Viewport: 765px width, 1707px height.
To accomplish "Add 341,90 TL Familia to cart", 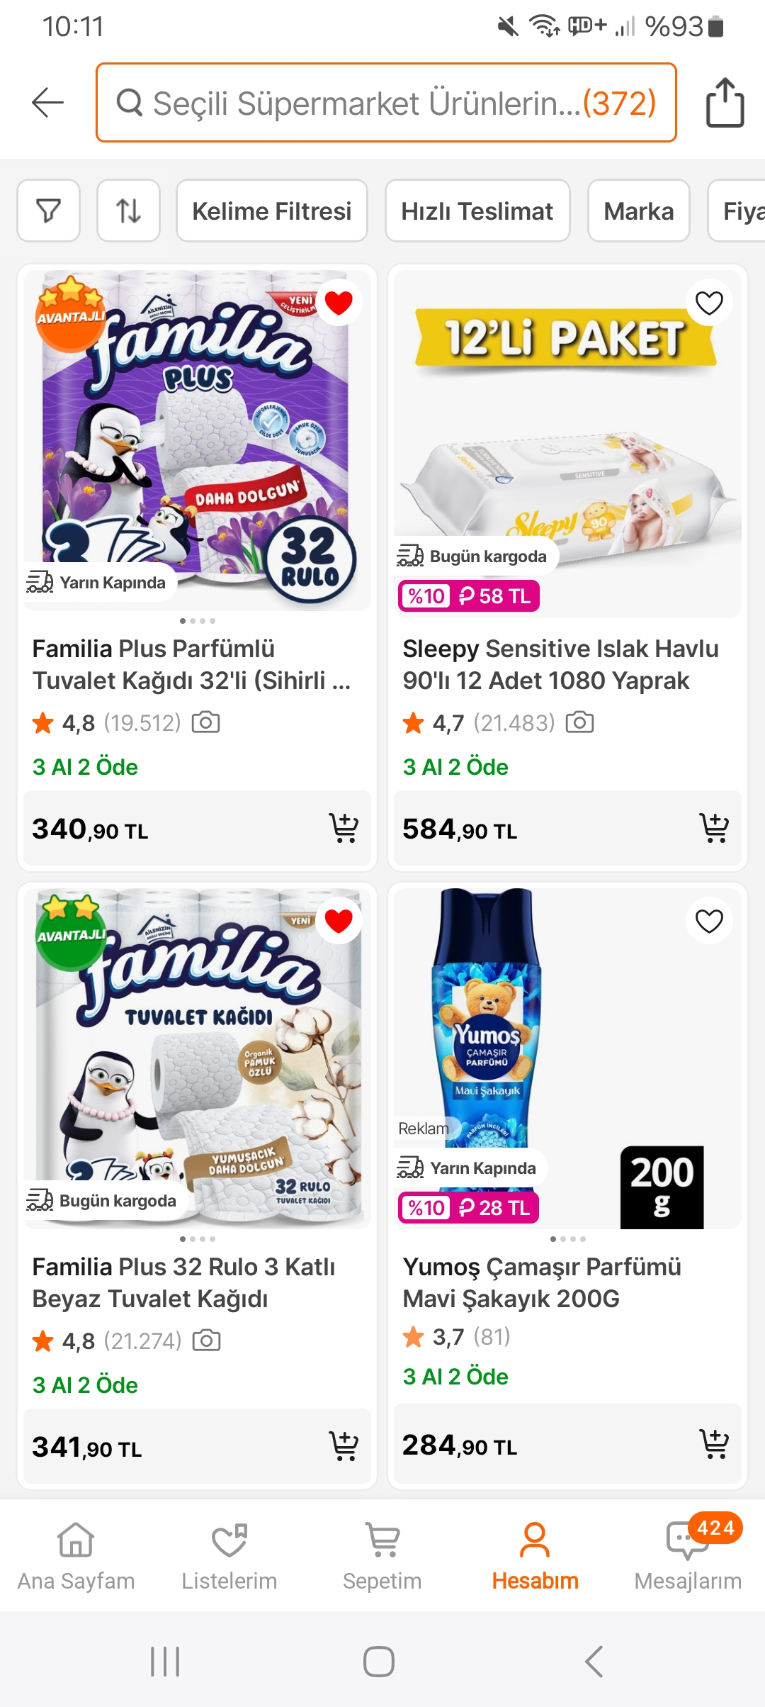I will 344,1446.
